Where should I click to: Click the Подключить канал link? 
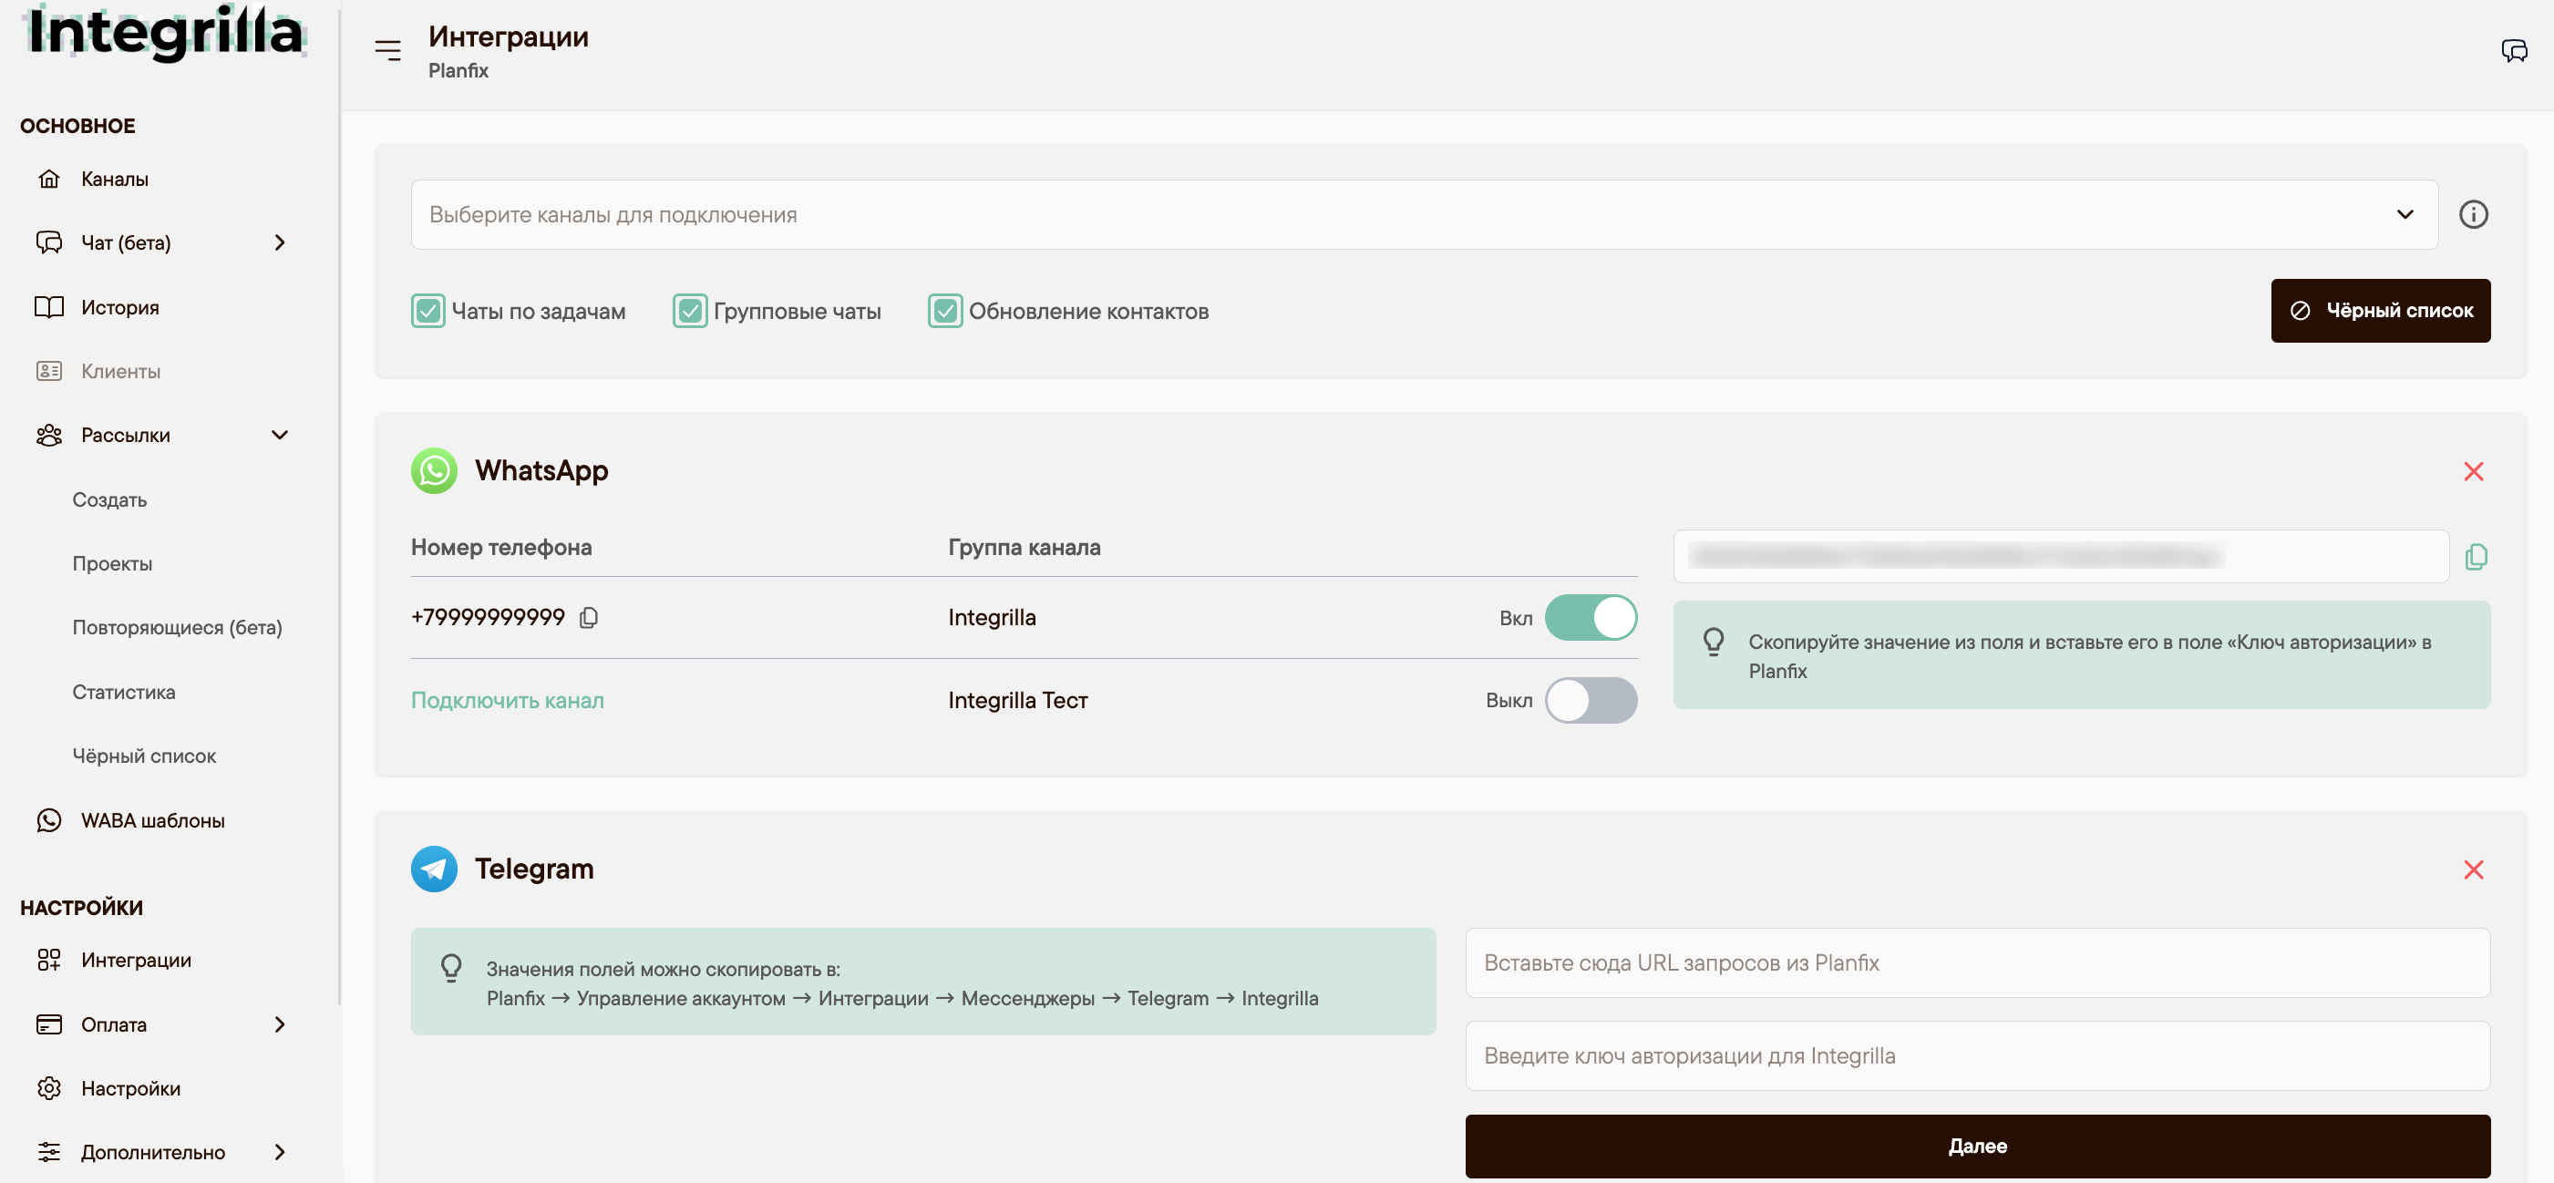point(507,700)
